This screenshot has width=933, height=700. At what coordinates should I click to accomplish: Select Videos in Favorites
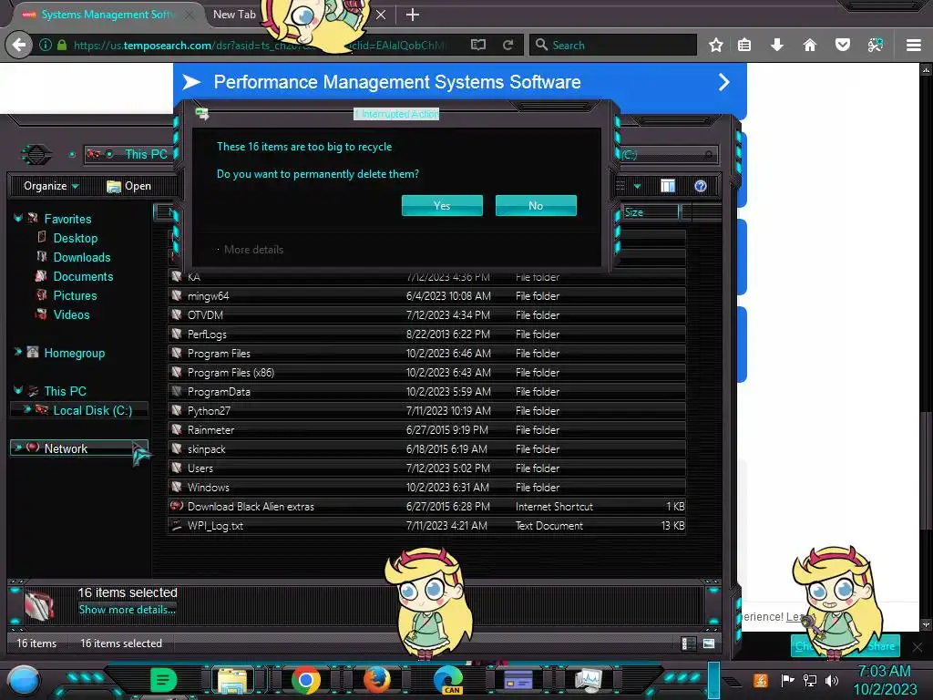click(x=71, y=314)
